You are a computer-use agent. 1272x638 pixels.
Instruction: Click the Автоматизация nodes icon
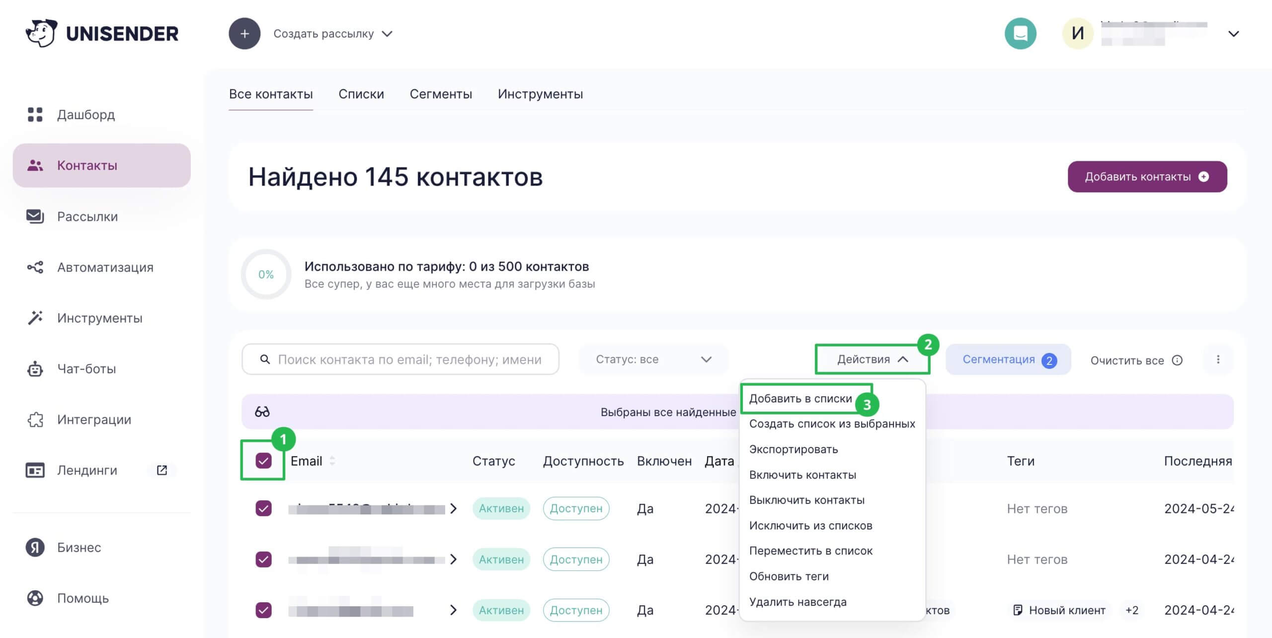(x=35, y=267)
